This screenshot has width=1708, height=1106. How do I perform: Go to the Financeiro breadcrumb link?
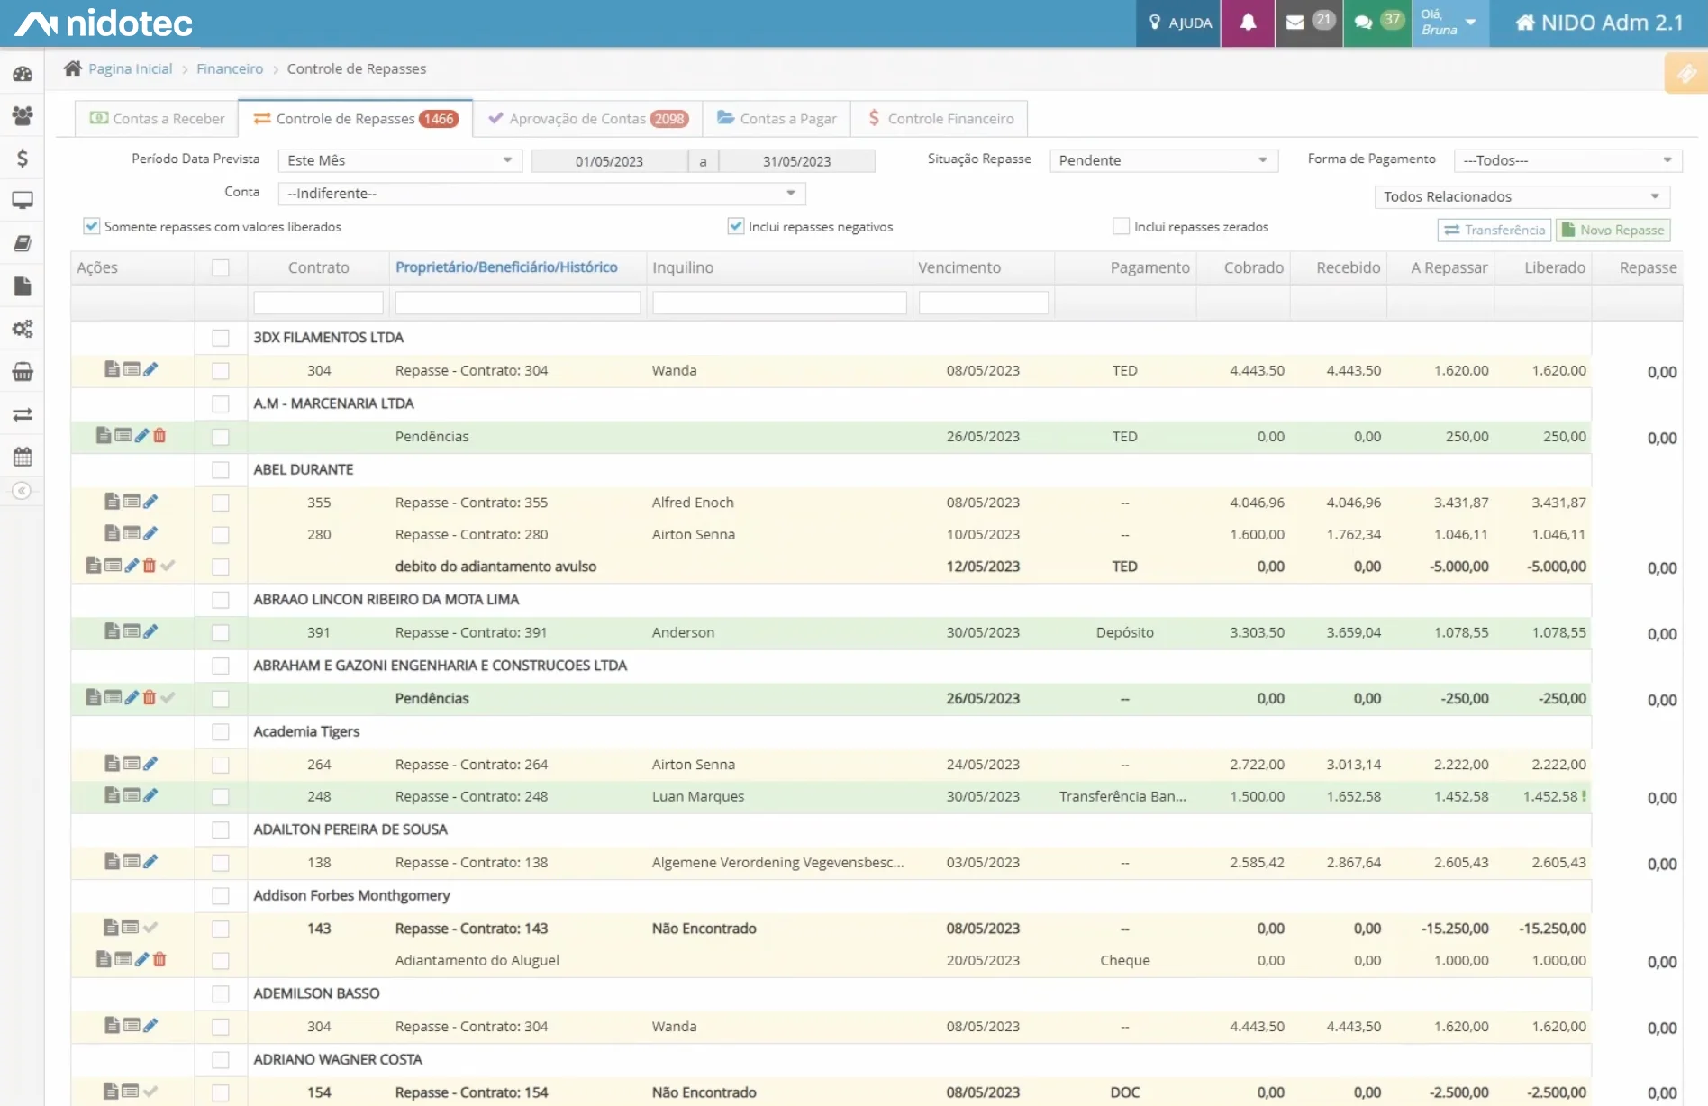click(230, 68)
